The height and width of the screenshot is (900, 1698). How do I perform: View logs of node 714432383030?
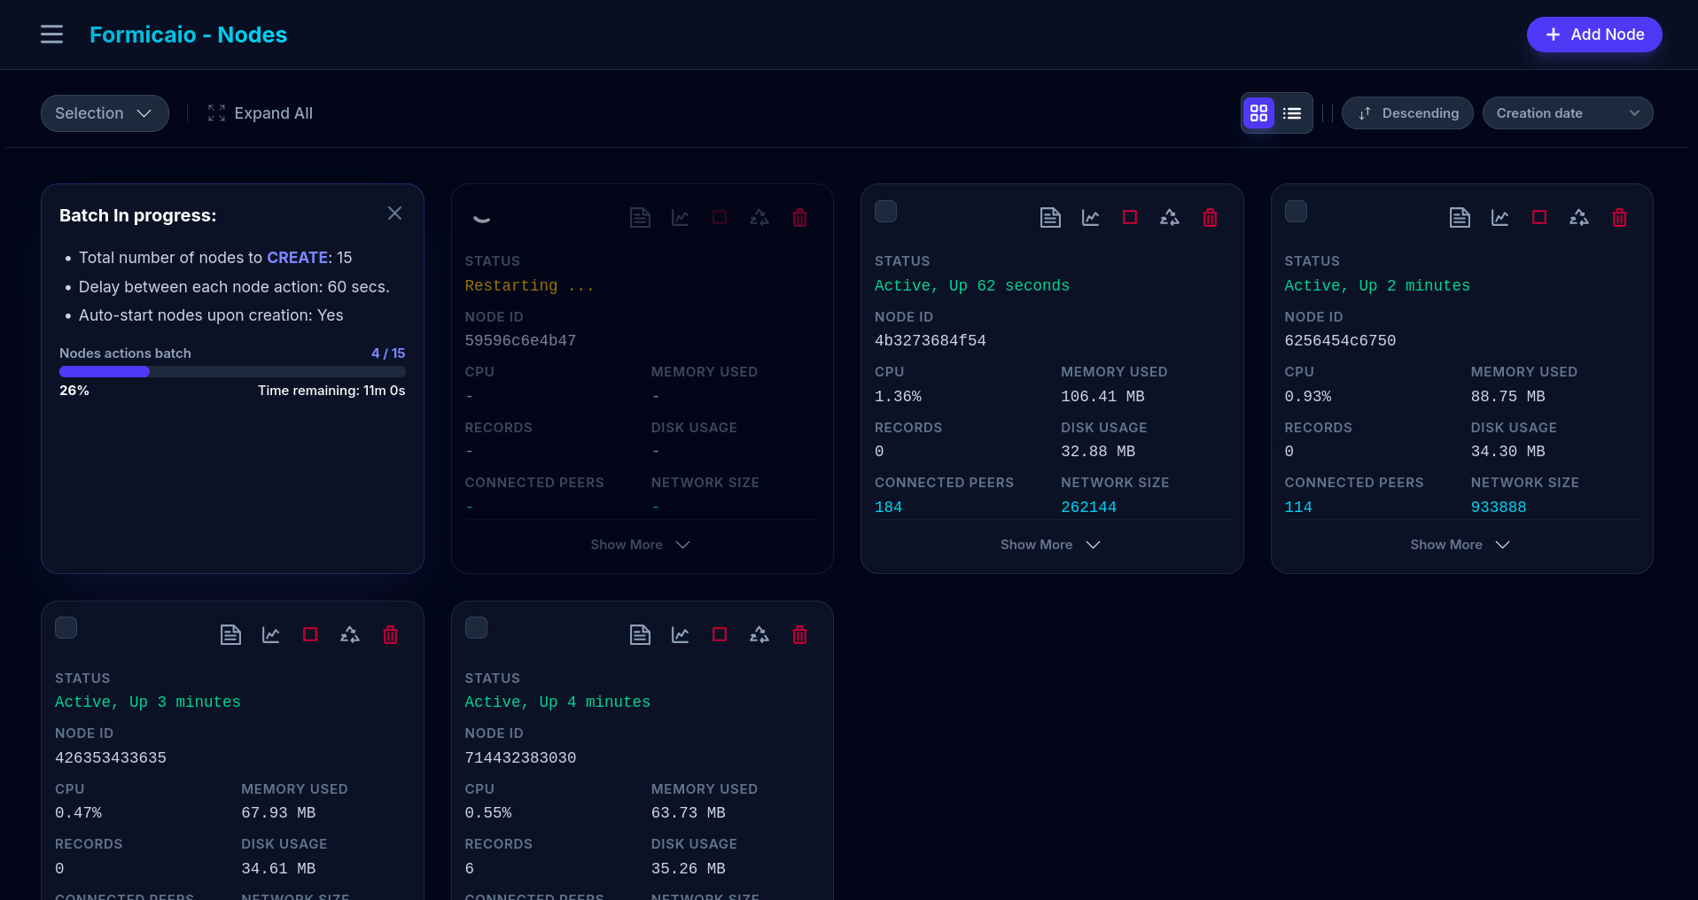640,635
